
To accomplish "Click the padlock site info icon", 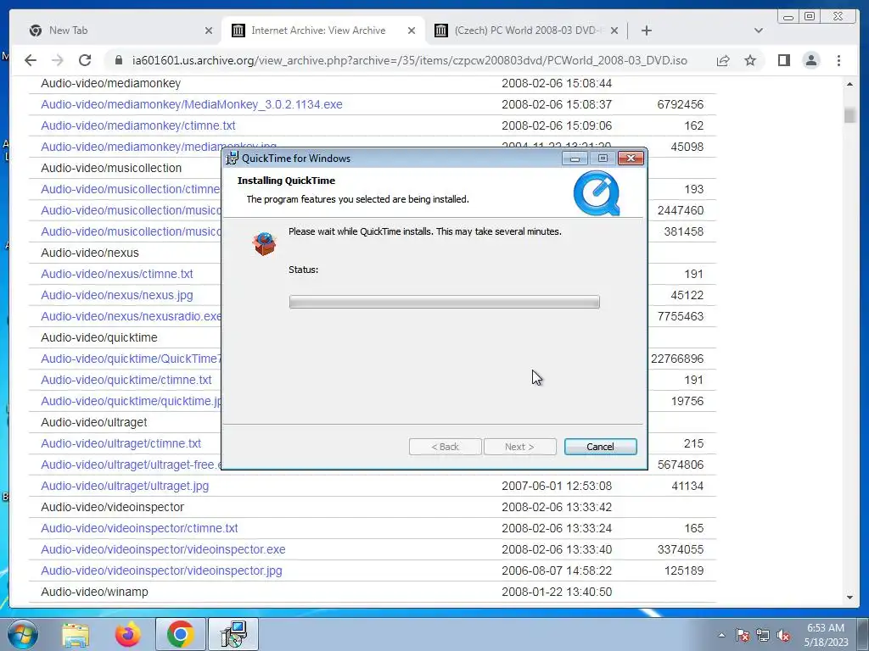I will tap(118, 60).
